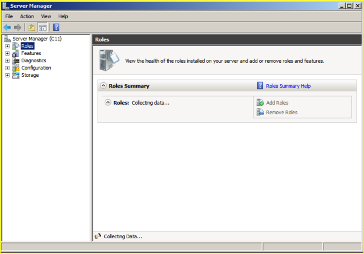364x254 pixels.
Task: Collapse the Roles Summary section
Action: [x=104, y=85]
